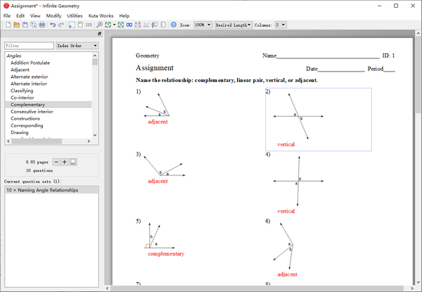Click into the Filter text field
This screenshot has height=292, width=422.
28,46
